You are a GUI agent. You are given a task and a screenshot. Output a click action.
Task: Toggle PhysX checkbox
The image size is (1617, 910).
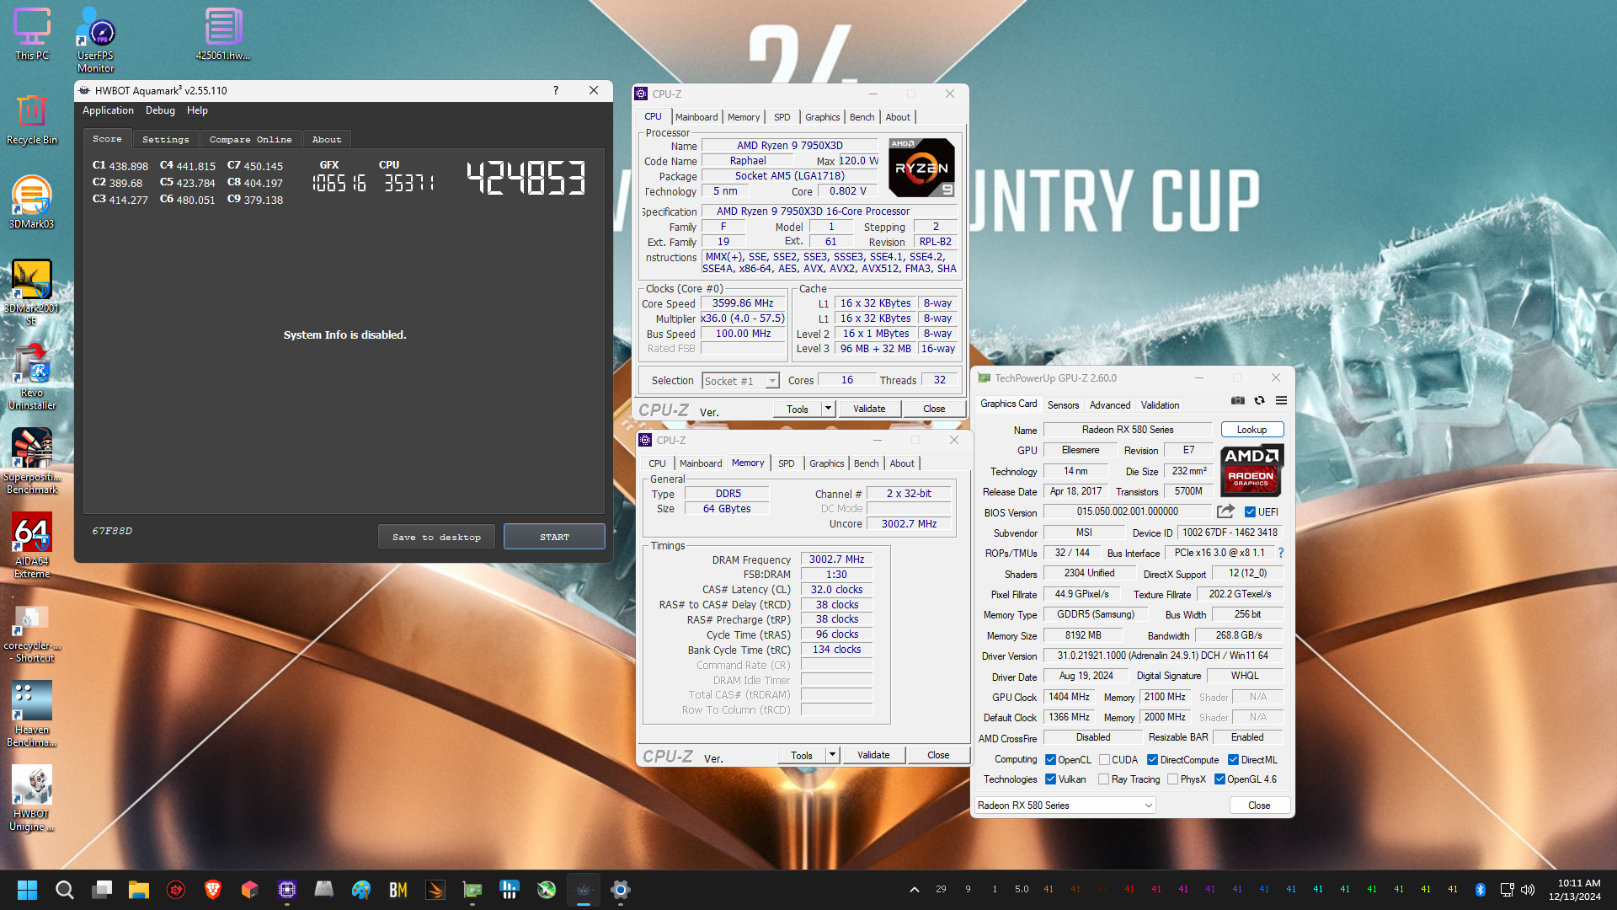click(x=1172, y=779)
